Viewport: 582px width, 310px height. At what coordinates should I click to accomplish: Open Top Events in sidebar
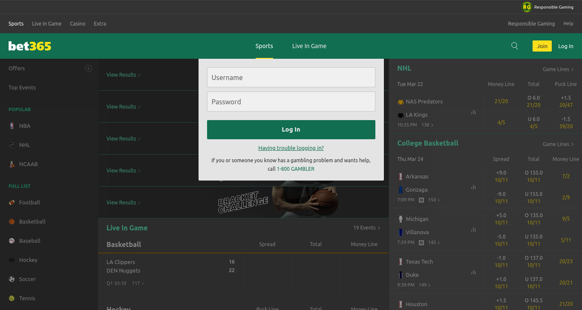point(22,87)
